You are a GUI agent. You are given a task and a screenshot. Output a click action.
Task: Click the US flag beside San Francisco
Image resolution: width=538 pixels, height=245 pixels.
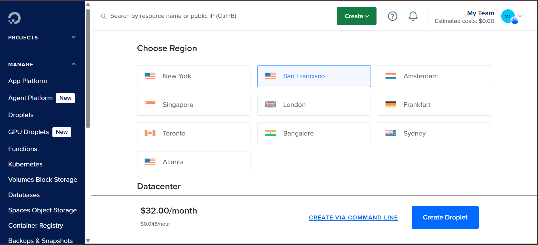pyautogui.click(x=270, y=76)
